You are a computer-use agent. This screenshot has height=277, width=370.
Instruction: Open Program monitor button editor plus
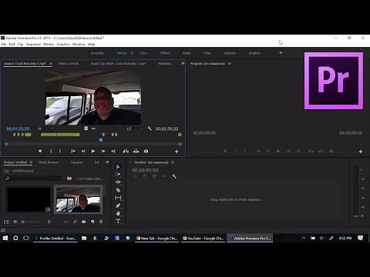[x=361, y=152]
